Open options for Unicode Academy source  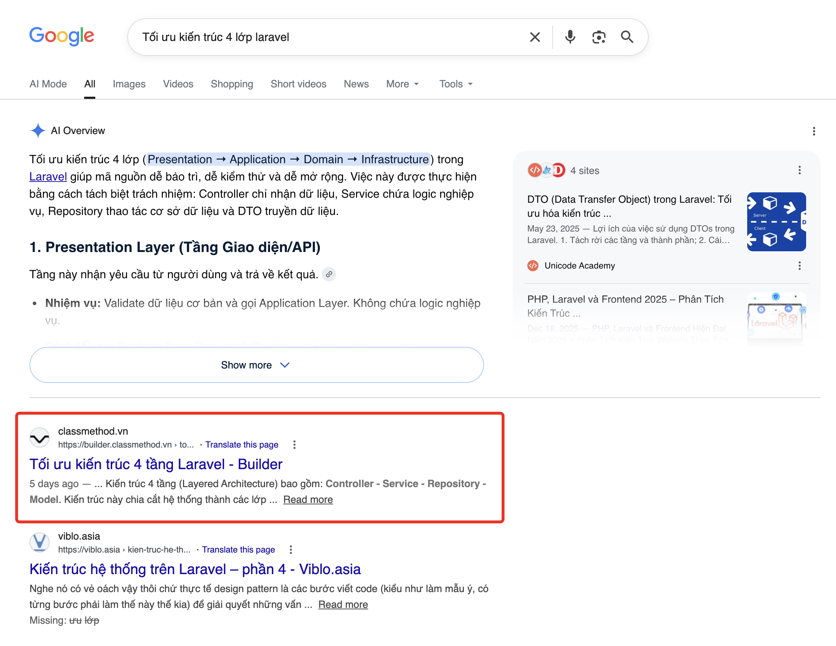pyautogui.click(x=799, y=266)
